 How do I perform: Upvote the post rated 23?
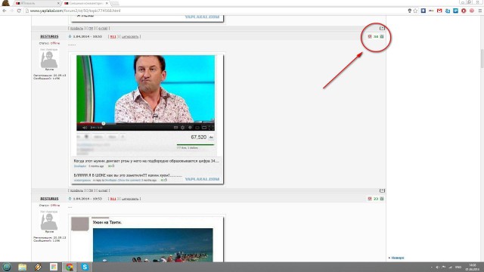(x=382, y=199)
